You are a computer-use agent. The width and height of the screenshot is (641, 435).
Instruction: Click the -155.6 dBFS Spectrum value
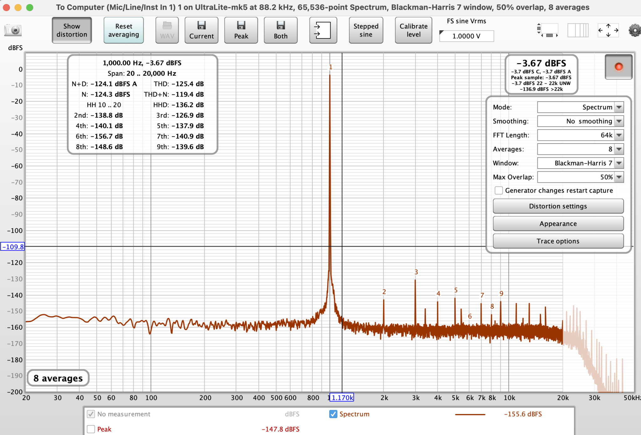pos(523,414)
